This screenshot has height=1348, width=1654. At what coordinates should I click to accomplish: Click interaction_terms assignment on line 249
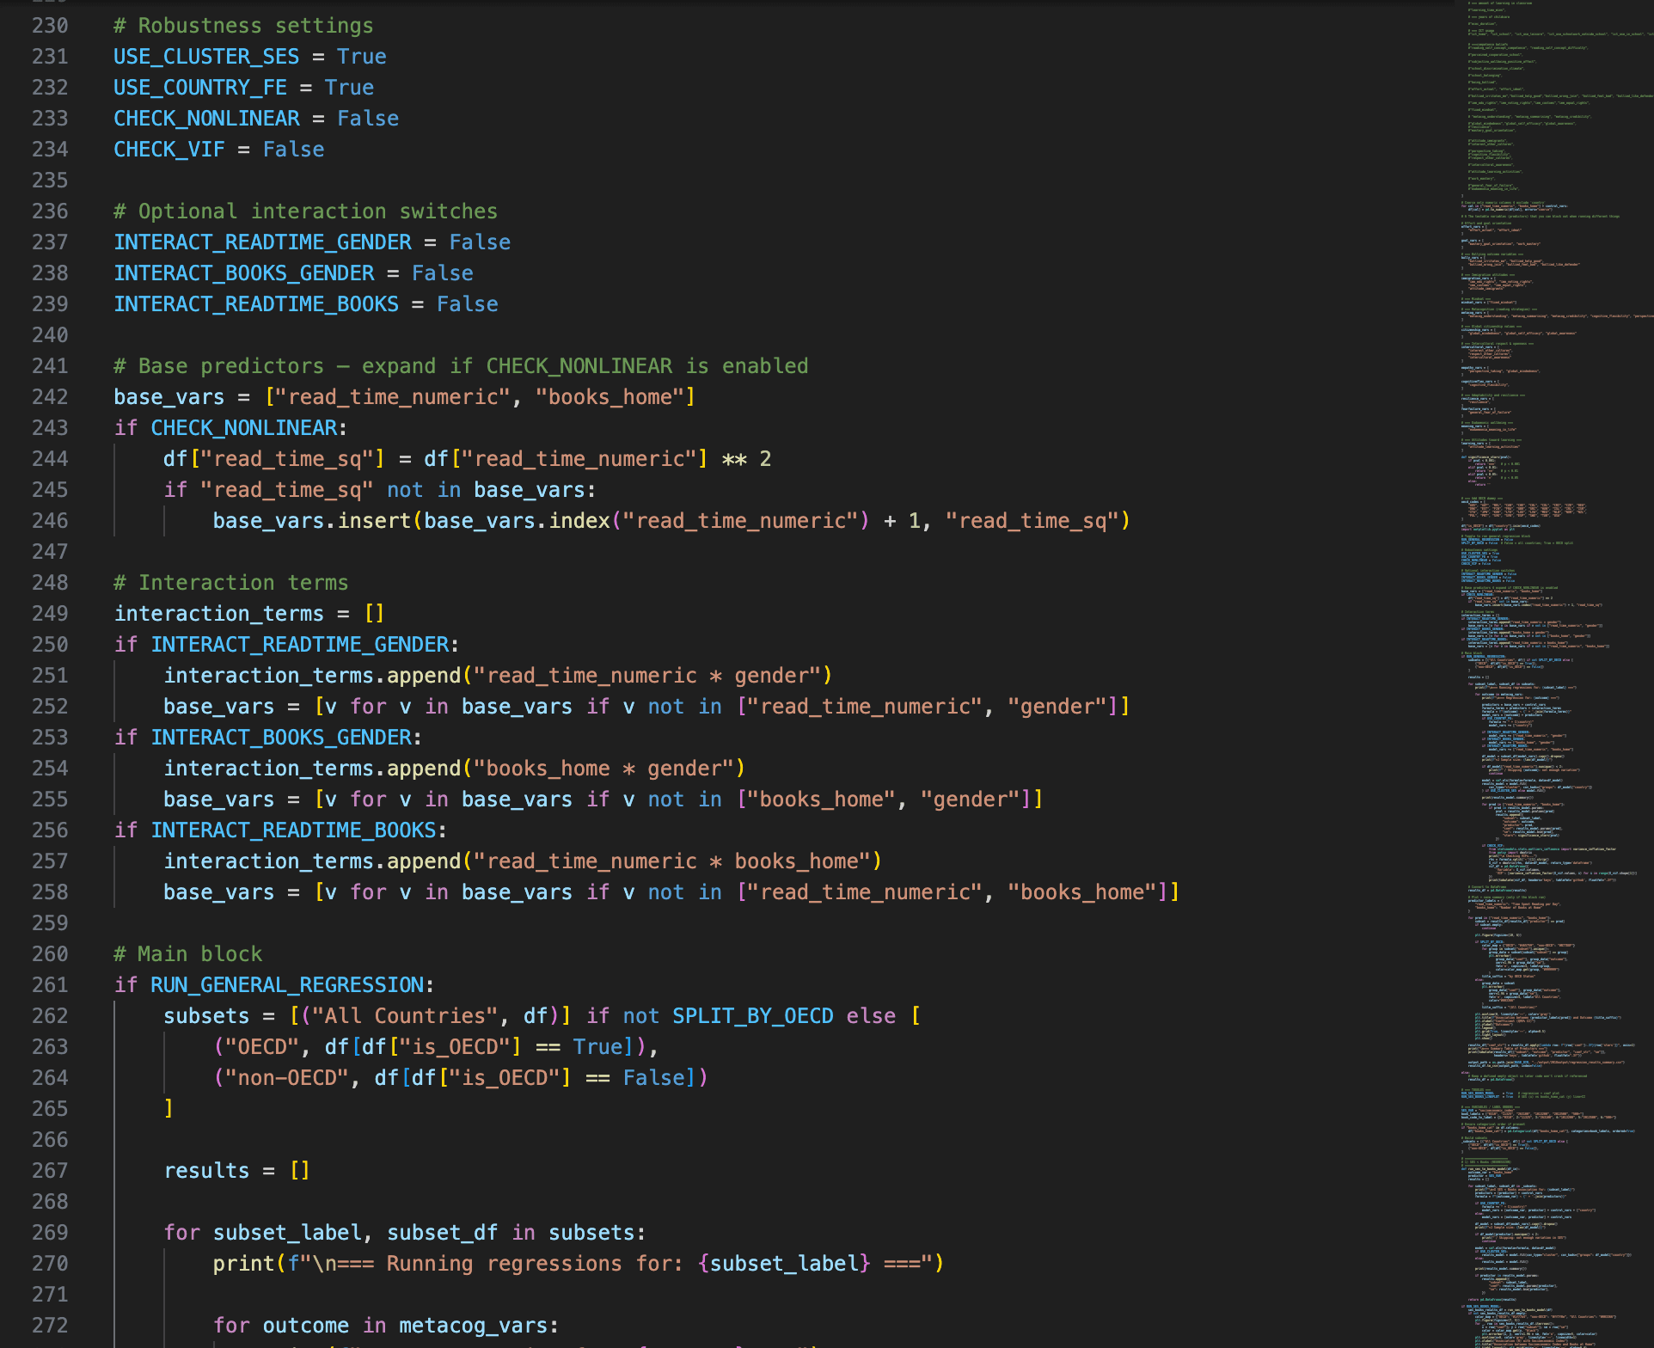point(219,614)
